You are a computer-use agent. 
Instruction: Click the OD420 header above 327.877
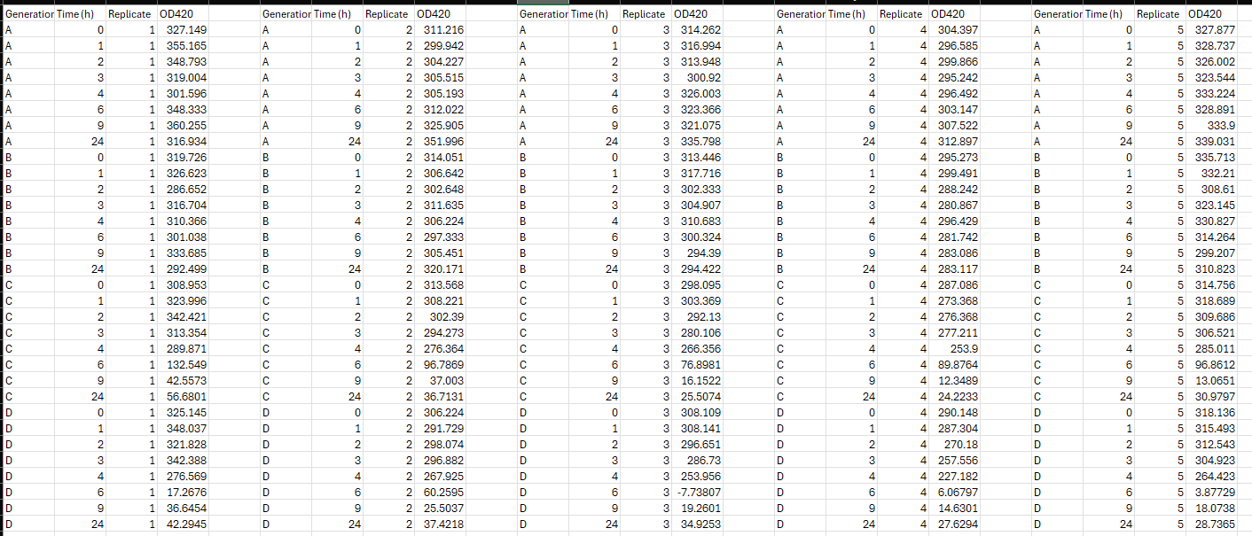pyautogui.click(x=1213, y=14)
